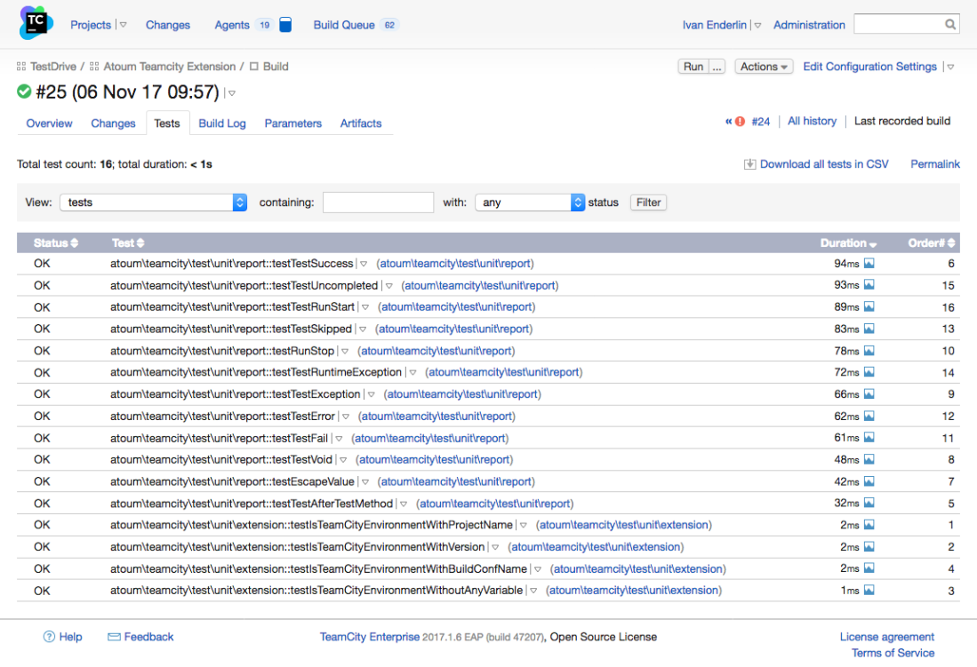Switch to the build Changes tab
Viewport: 977px width, 667px height.
coord(113,123)
